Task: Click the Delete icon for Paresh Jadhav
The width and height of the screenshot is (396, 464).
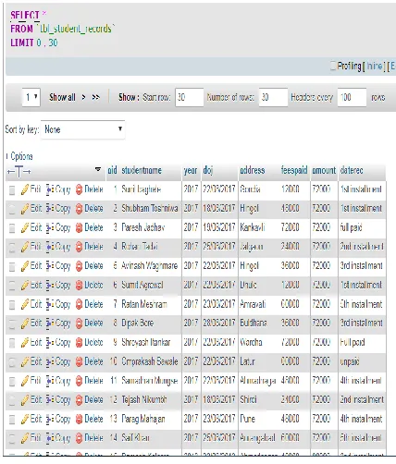Action: point(80,228)
